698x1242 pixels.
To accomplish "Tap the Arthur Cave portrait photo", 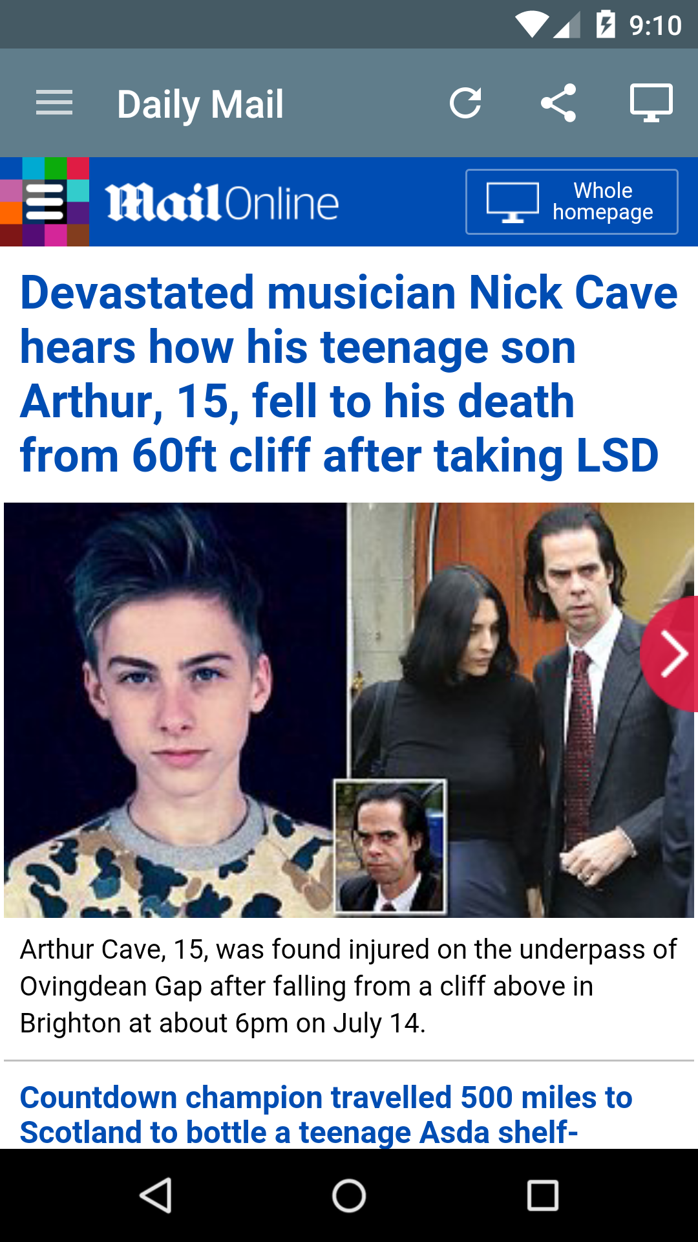I will coord(174,710).
